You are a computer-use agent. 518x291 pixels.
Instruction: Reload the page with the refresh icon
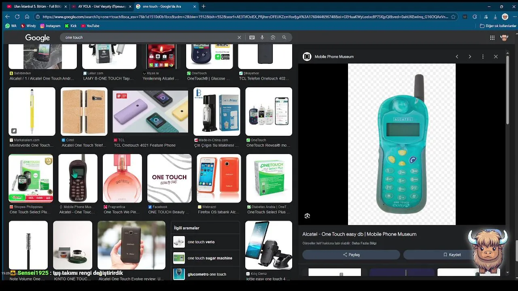(17, 17)
